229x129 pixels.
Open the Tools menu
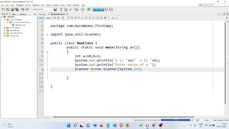coord(69,5)
